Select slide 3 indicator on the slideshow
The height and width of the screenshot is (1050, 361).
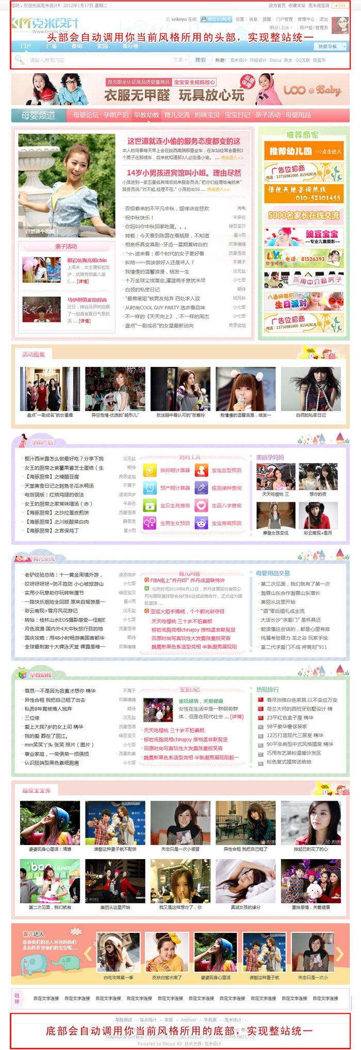38,139
